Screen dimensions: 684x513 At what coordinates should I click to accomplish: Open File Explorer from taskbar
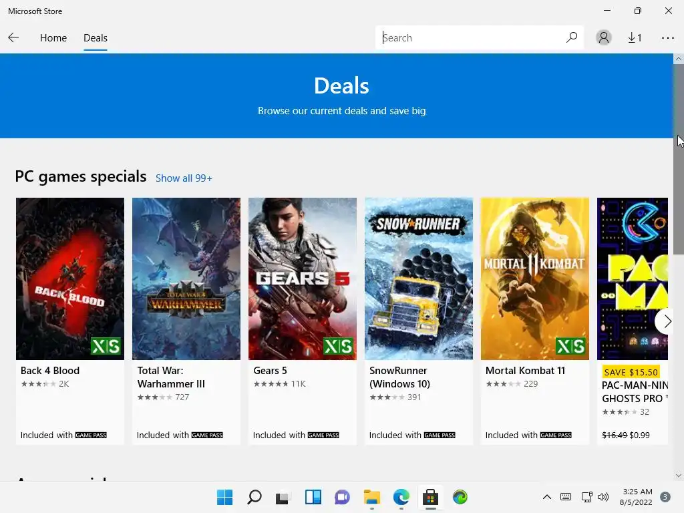(x=372, y=497)
